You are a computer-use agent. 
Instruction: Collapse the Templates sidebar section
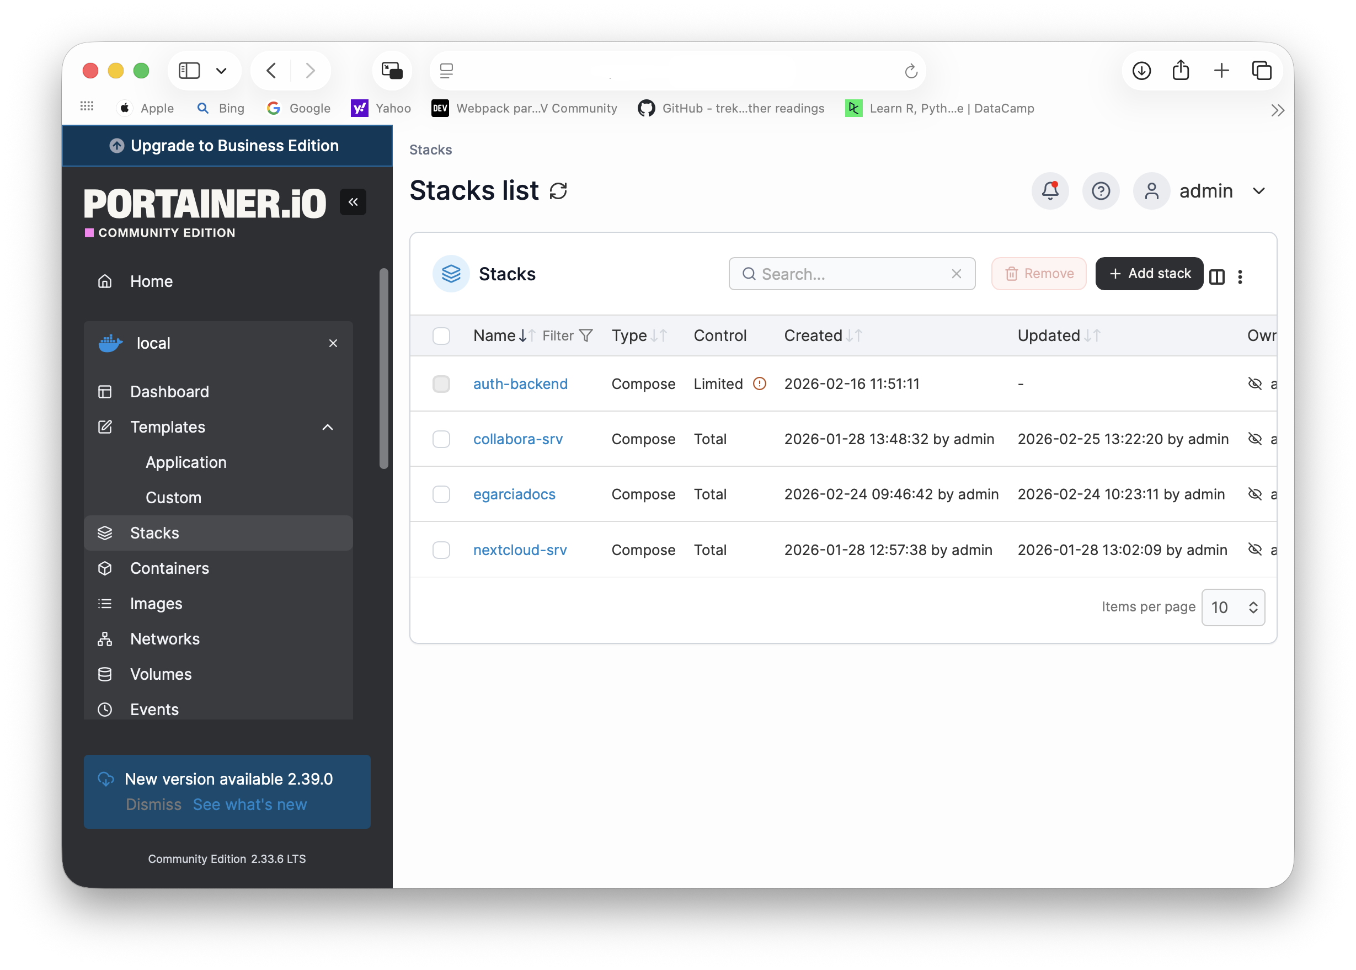327,427
